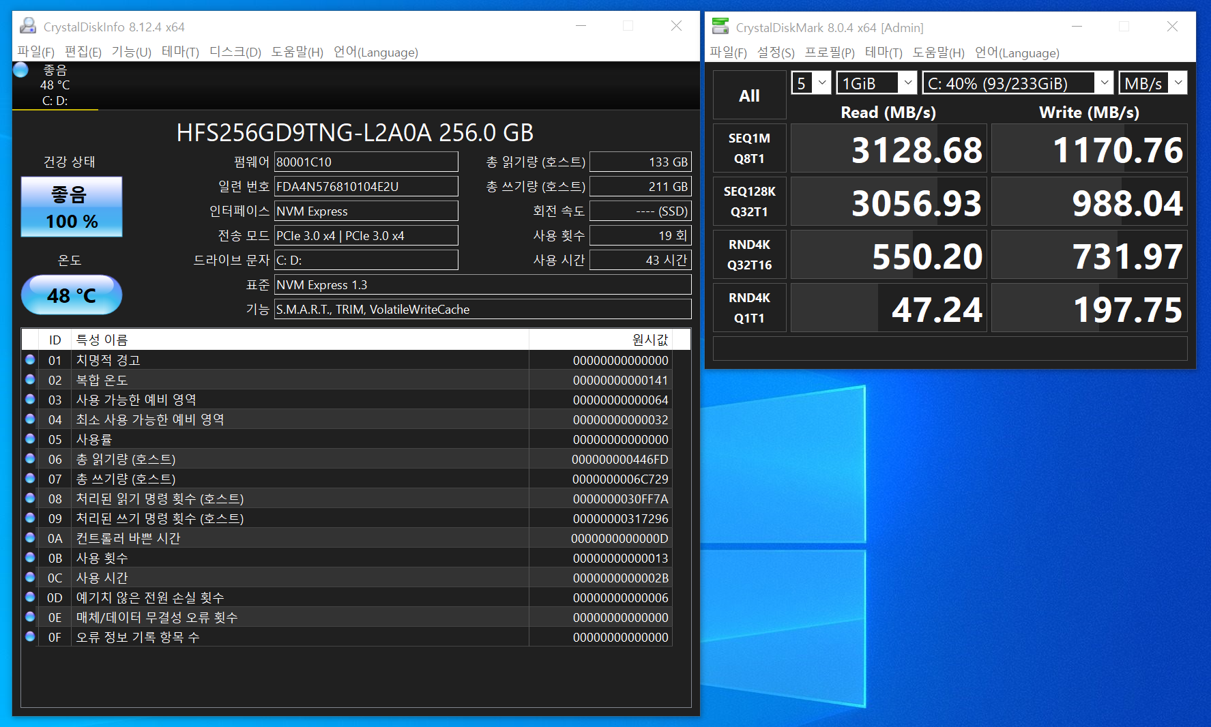
Task: Click the features field S.M.A.R.T., TRIM
Action: [x=482, y=309]
